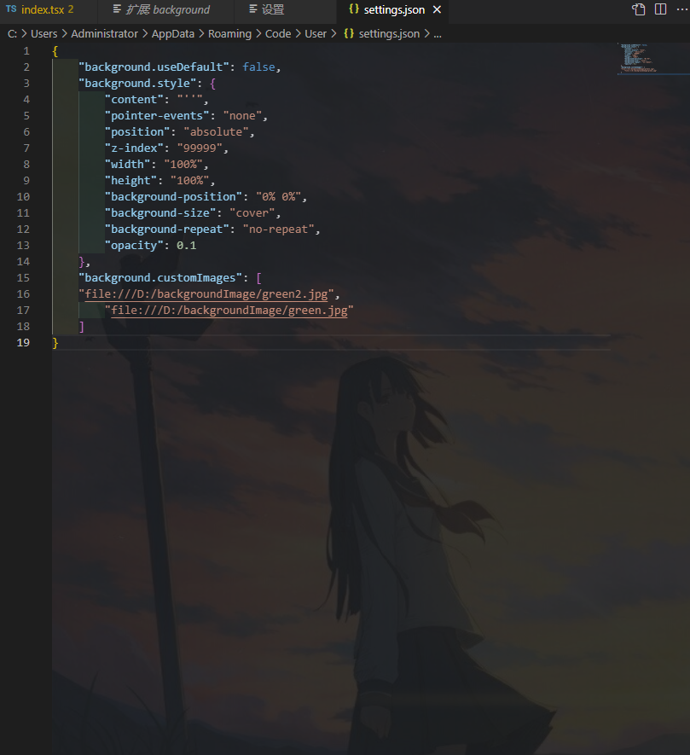Open the green.jpg file link
The image size is (690, 755).
pos(229,311)
